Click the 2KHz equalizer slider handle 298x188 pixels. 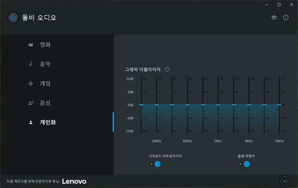point(218,105)
